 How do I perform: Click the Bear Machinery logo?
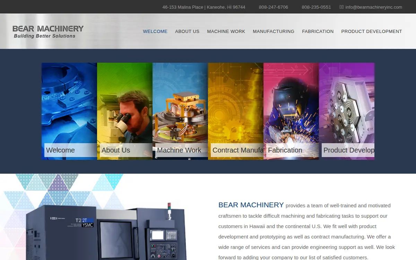(48, 31)
